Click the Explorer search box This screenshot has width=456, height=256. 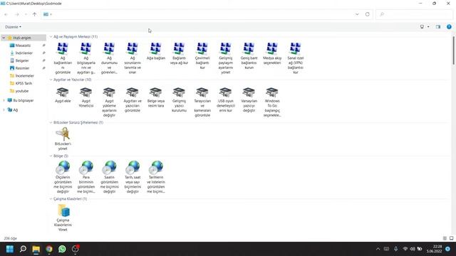[415, 14]
